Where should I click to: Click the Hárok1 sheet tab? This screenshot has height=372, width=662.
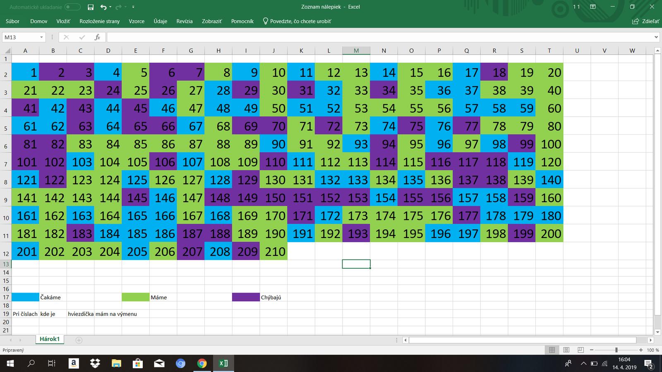(50, 339)
